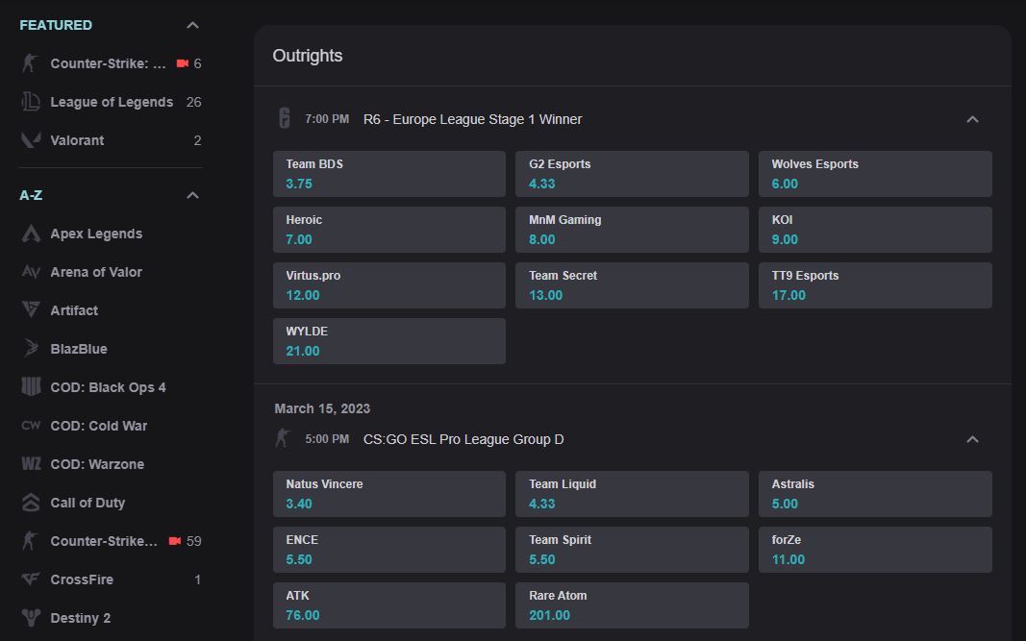
Task: Click the Counter-Strike icon in A-Z list
Action: [30, 541]
